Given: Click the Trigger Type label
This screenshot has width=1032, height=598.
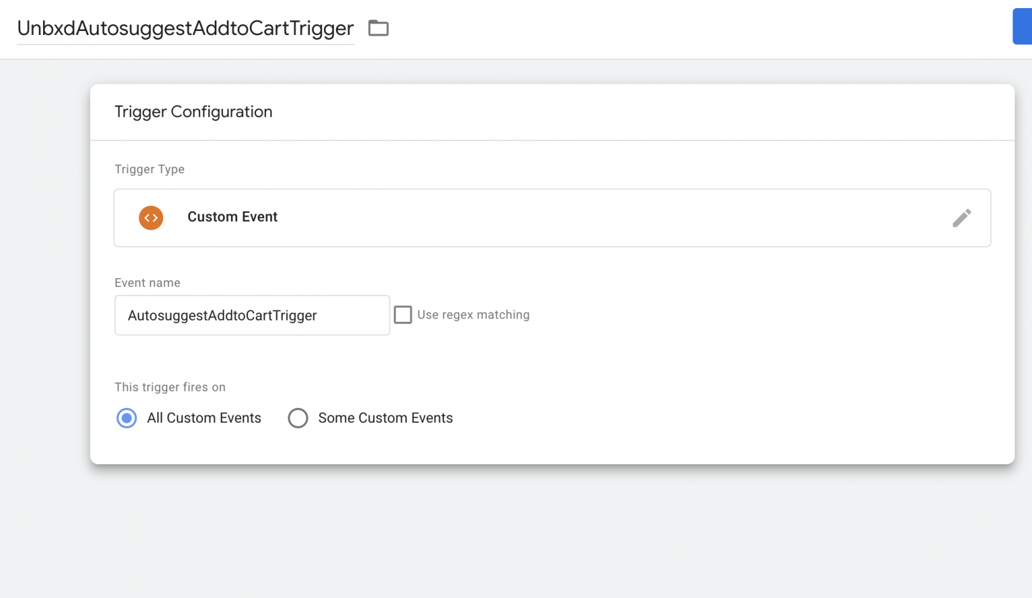Looking at the screenshot, I should 149,169.
